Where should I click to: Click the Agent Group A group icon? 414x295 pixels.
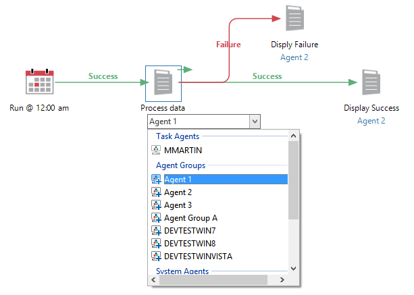[x=156, y=218]
